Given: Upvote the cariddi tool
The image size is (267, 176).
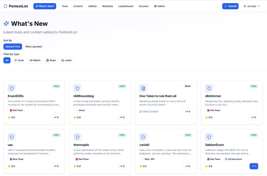Looking at the screenshot, I should tap(188, 166).
